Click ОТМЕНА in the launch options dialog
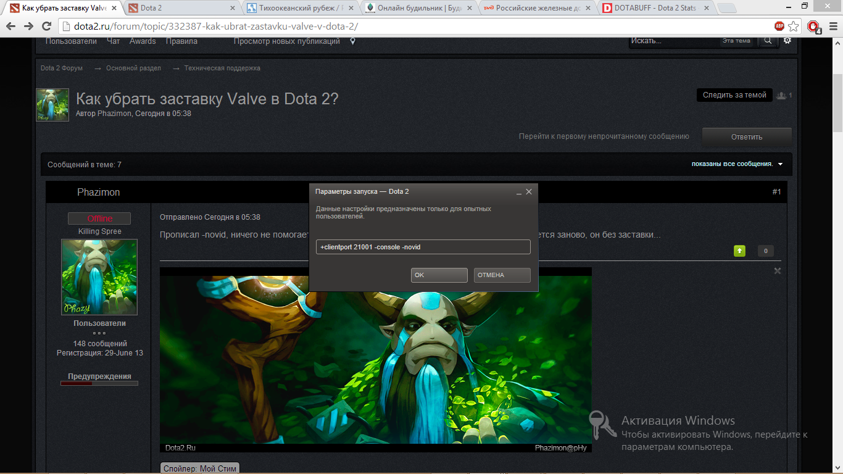 [x=502, y=275]
